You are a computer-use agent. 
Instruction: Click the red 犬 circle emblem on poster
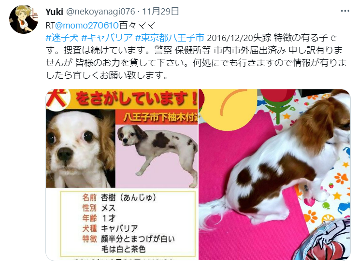point(57,99)
